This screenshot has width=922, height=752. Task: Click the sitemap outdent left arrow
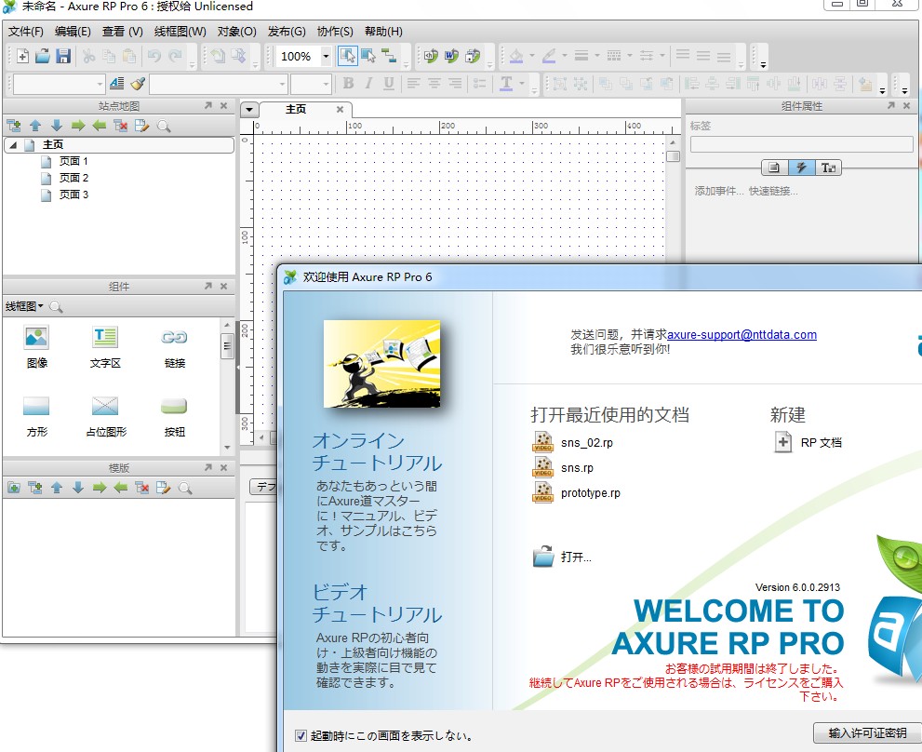(99, 126)
